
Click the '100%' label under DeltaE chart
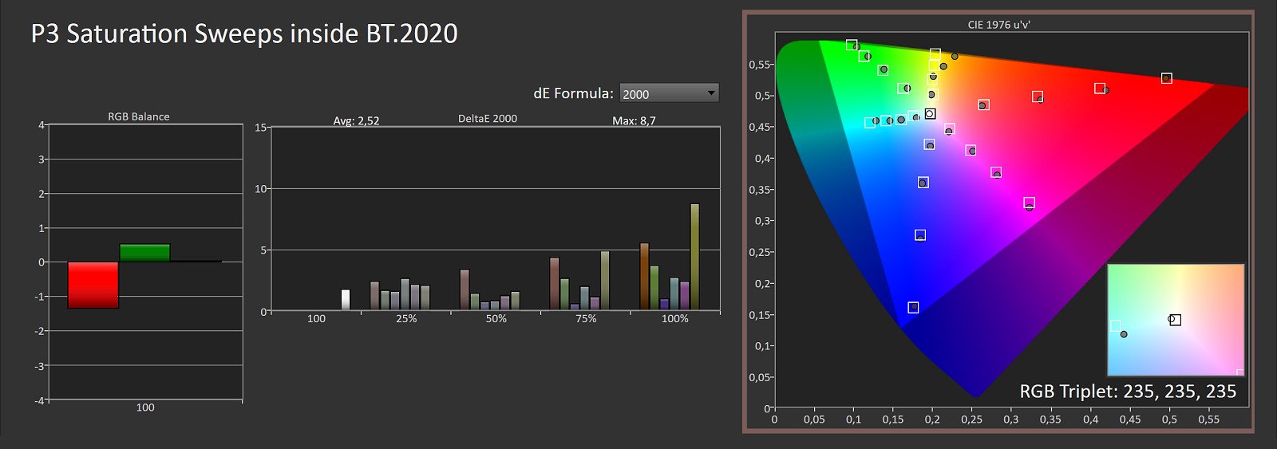[674, 318]
